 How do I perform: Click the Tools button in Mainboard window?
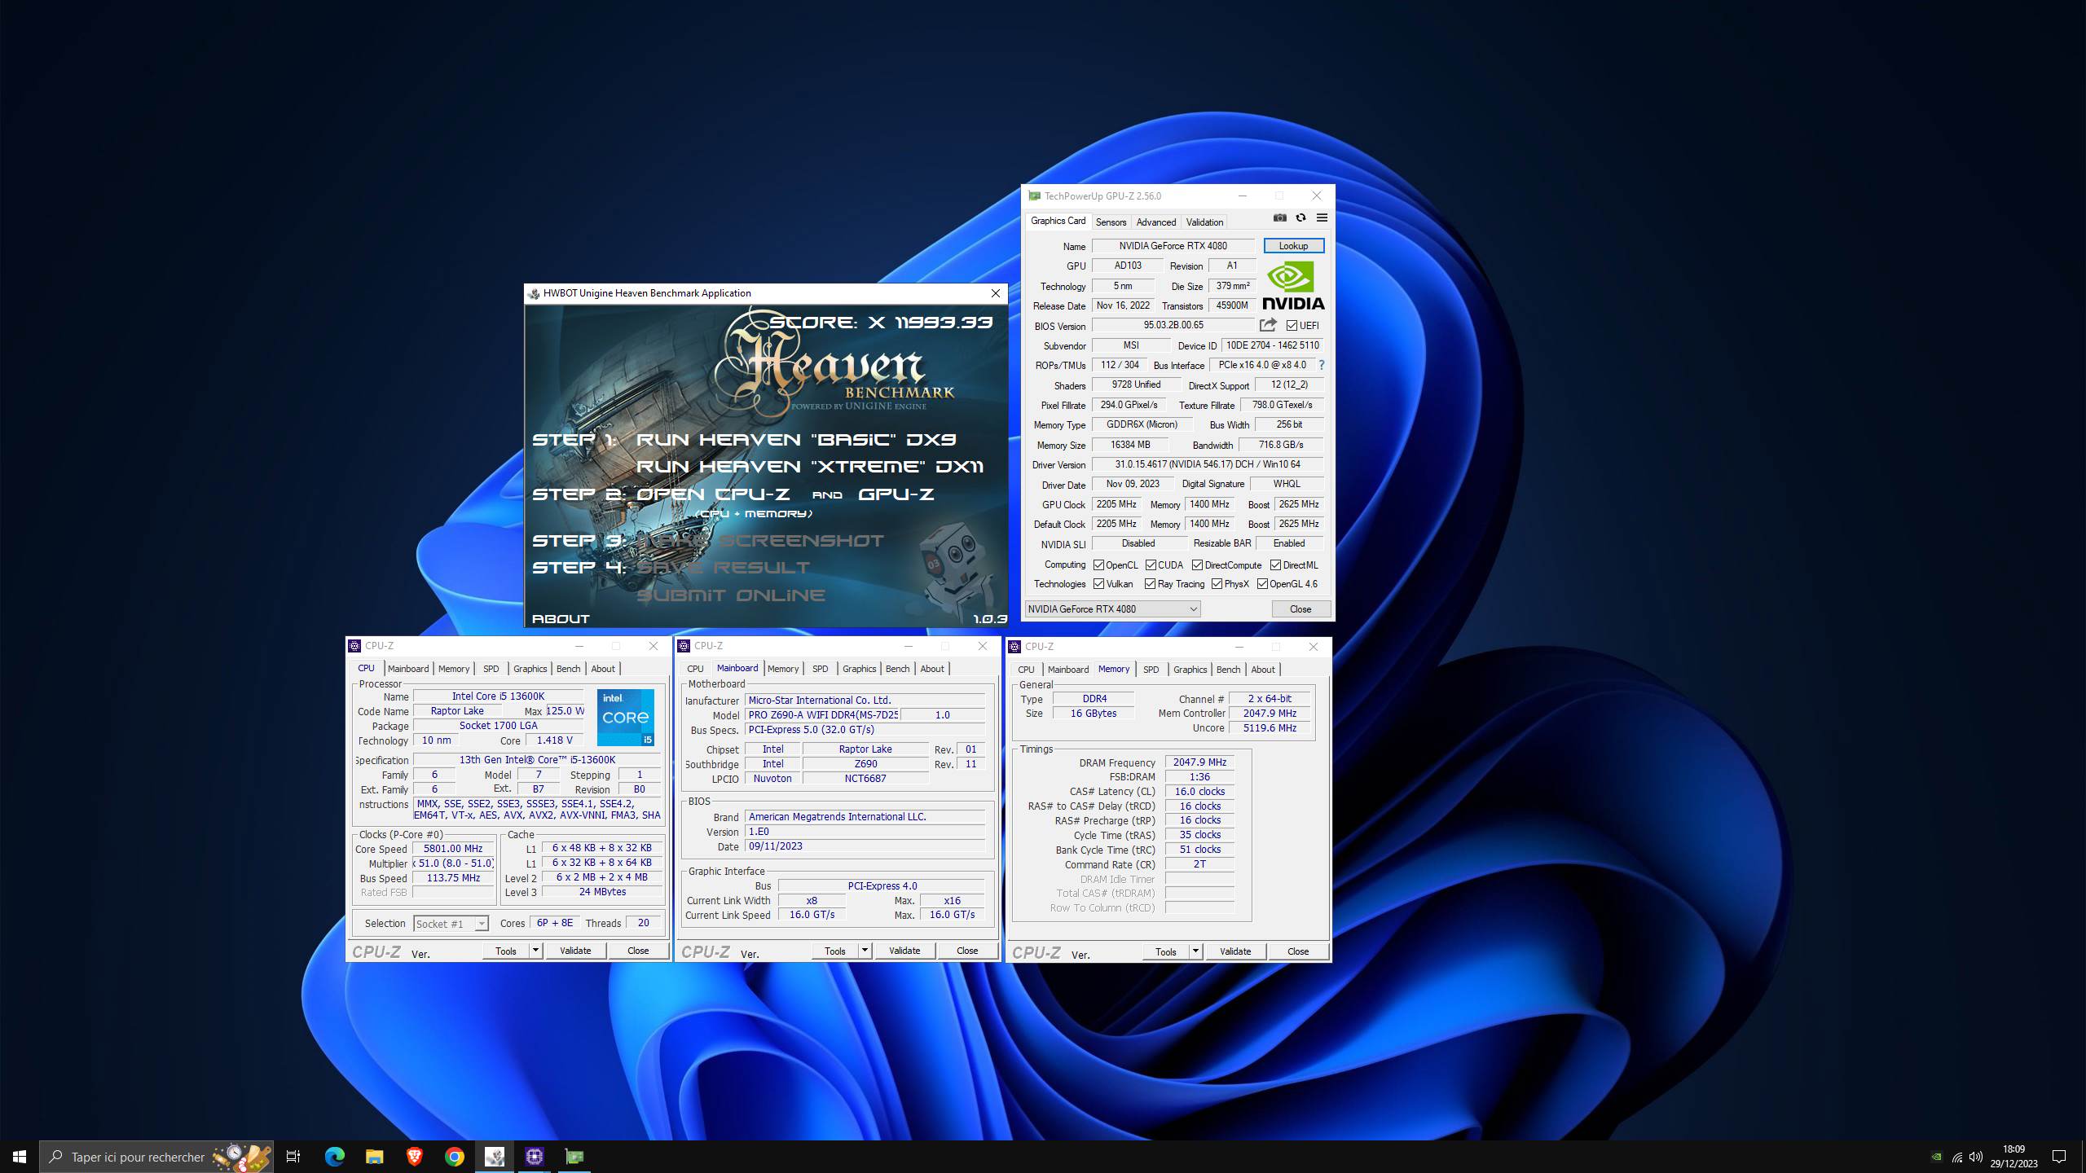835,951
